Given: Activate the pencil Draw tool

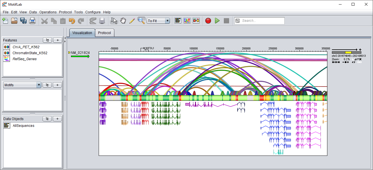Looking at the screenshot, I should click(x=132, y=21).
